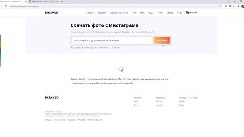The image size is (244, 137).
Task: Click the INSAVED logo in header
Action: [51, 13]
